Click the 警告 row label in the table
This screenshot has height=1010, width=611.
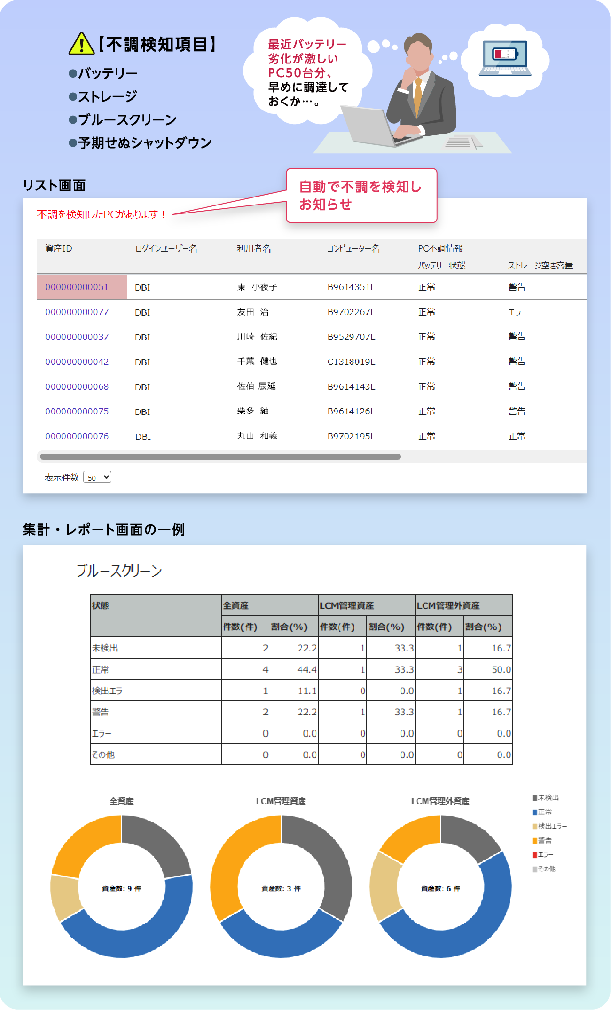[100, 711]
